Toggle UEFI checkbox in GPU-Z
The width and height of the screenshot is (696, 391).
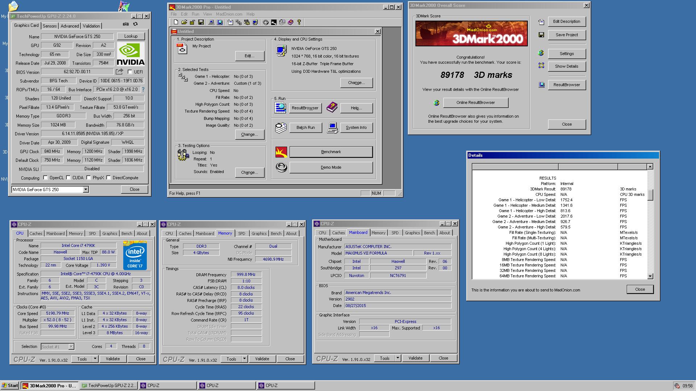click(130, 72)
